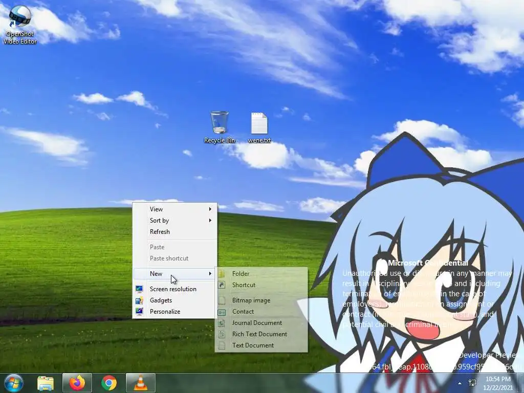Choose Refresh in the context menu
Image resolution: width=524 pixels, height=393 pixels.
(175, 232)
